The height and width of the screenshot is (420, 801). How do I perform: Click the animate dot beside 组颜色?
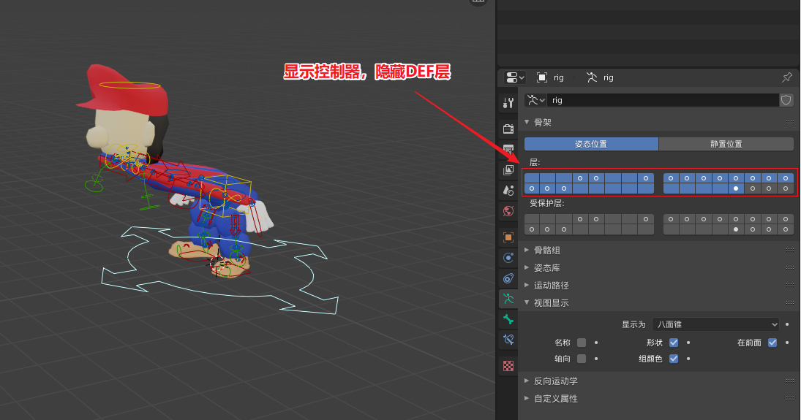688,359
